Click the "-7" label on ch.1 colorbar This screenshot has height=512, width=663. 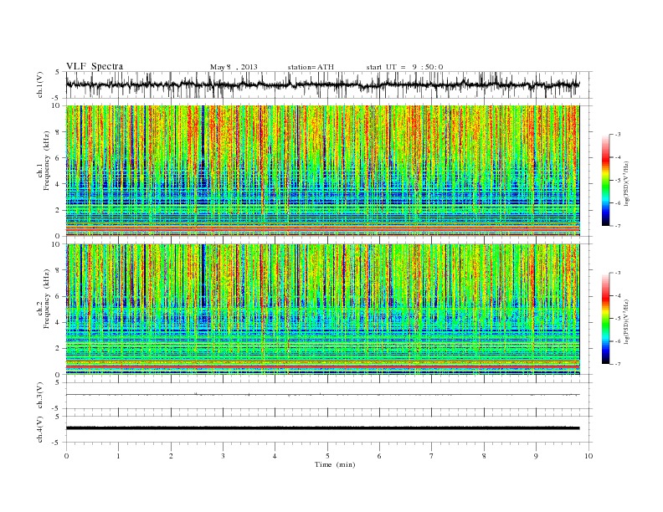point(618,226)
